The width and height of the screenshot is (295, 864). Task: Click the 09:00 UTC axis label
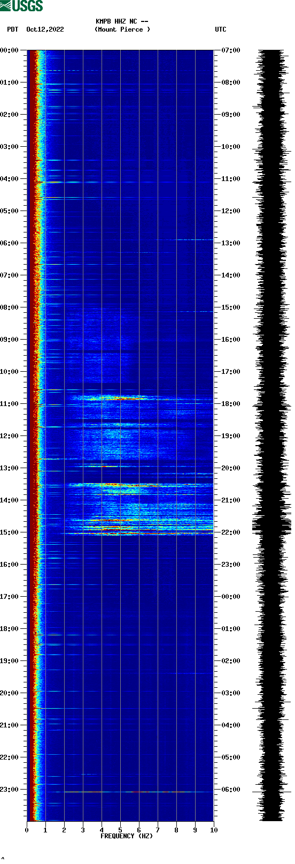click(231, 115)
